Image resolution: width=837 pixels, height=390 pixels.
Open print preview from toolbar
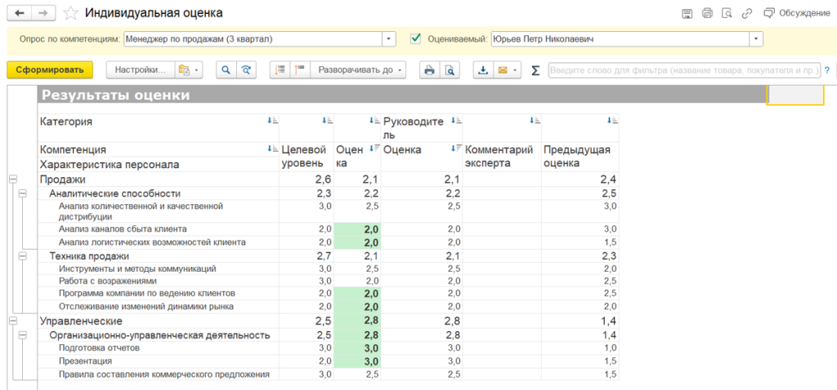click(449, 70)
